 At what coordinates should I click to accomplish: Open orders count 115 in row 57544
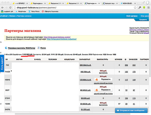tap(134, 98)
